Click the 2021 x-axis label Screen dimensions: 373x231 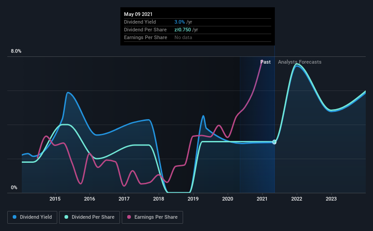click(262, 199)
